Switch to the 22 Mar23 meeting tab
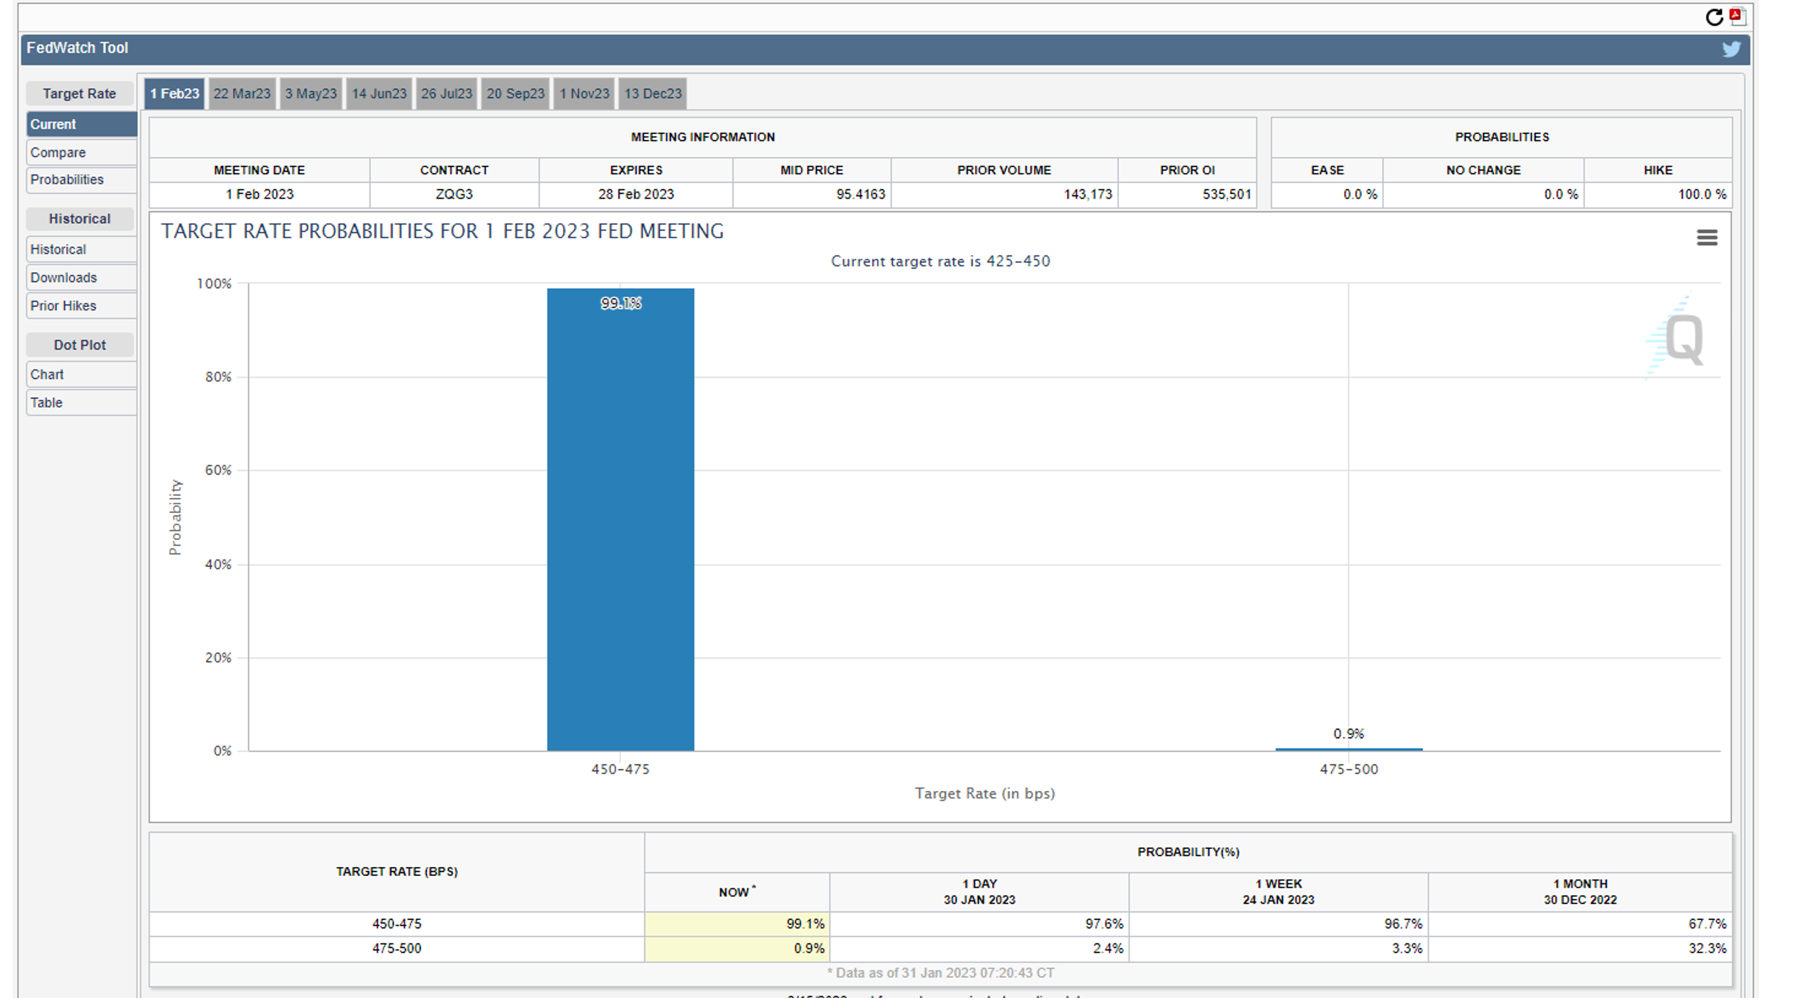The image size is (1820, 998). pyautogui.click(x=242, y=93)
